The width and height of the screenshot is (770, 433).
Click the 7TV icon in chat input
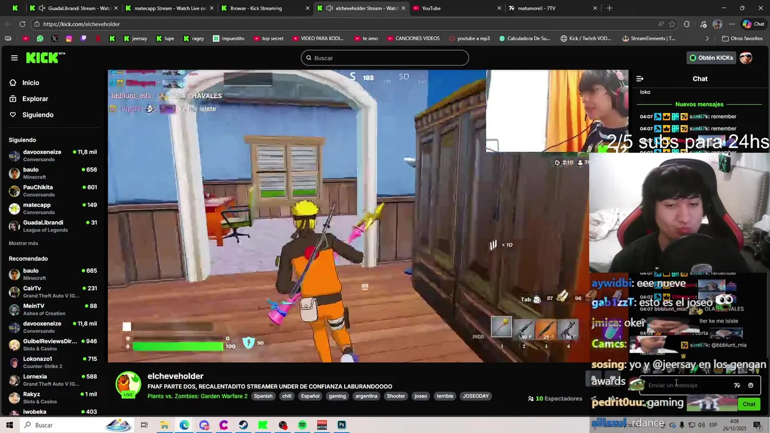pos(737,385)
